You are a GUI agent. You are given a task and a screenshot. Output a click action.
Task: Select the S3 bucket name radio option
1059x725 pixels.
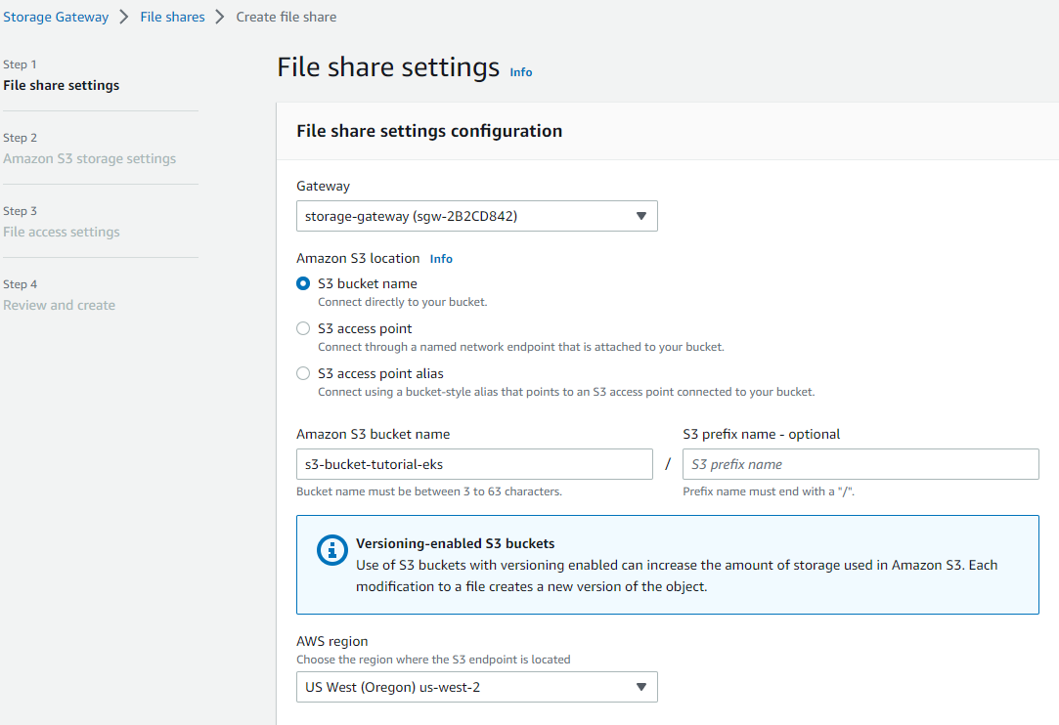pos(303,283)
